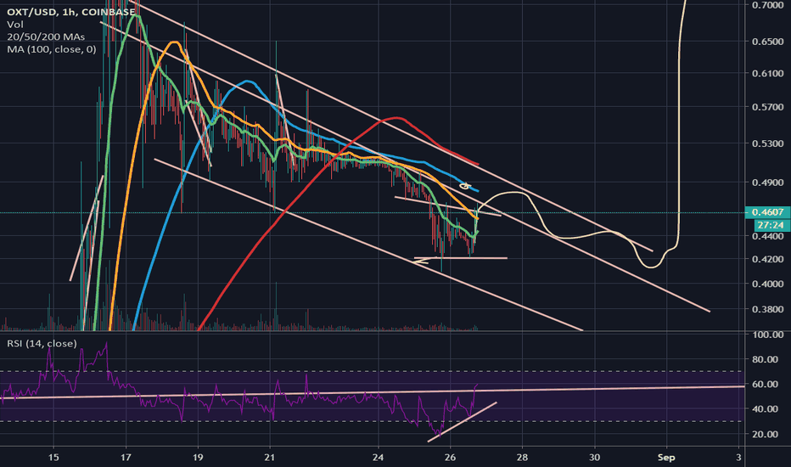Select the 0.6100 price axis label

pos(768,74)
